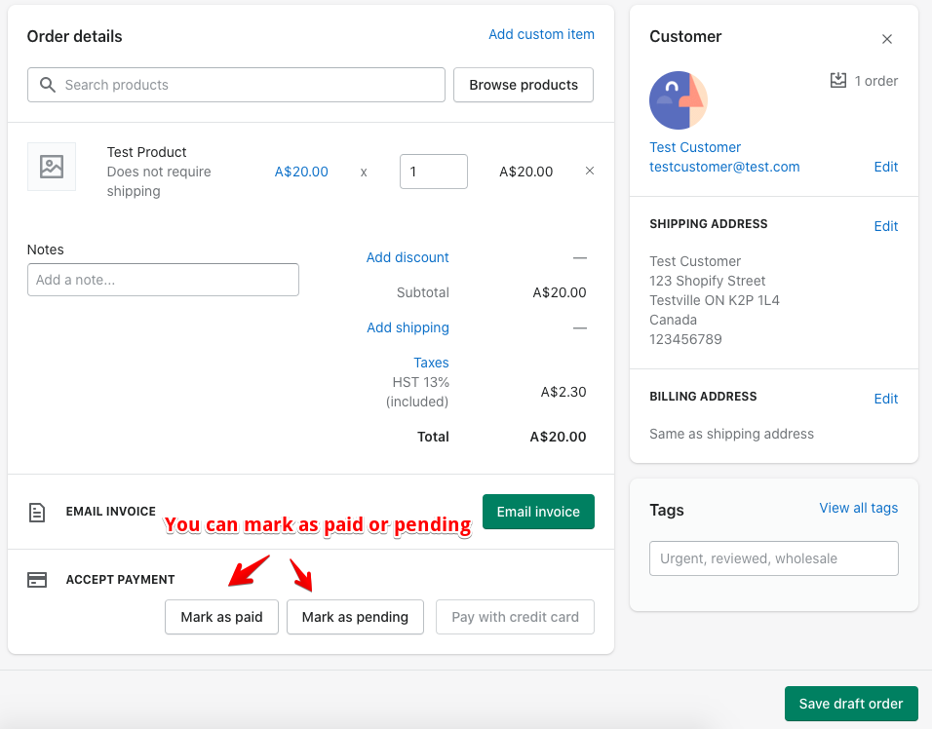Click the email invoice document icon

pyautogui.click(x=37, y=512)
